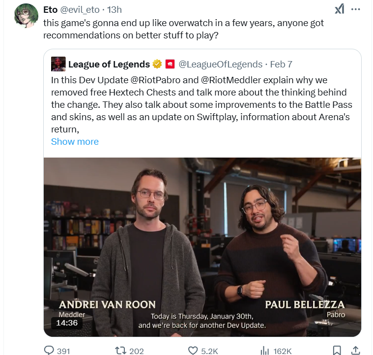The width and height of the screenshot is (373, 355).
Task: Click the share post icon
Action: pyautogui.click(x=355, y=351)
